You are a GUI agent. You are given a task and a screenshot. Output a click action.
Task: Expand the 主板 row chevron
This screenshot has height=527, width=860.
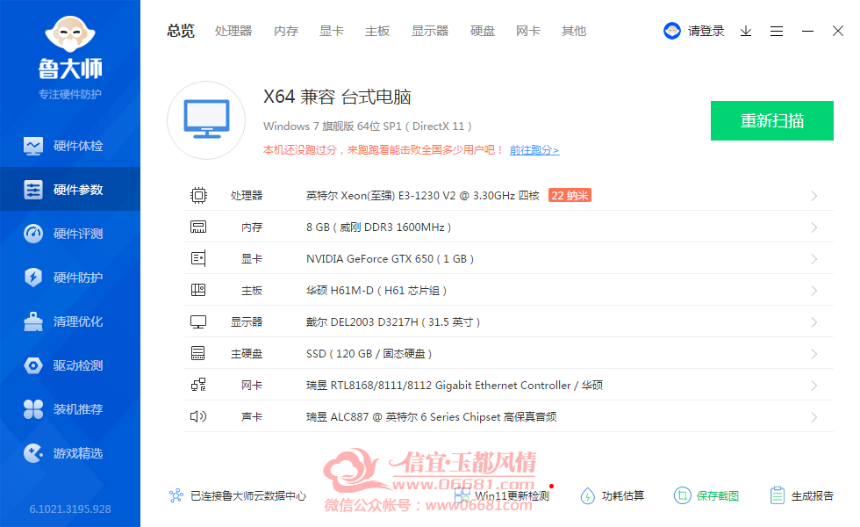814,291
